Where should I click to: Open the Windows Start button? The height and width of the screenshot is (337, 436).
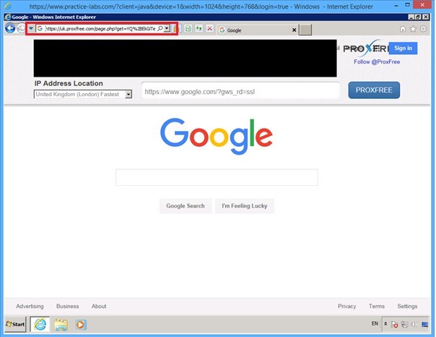pos(15,324)
